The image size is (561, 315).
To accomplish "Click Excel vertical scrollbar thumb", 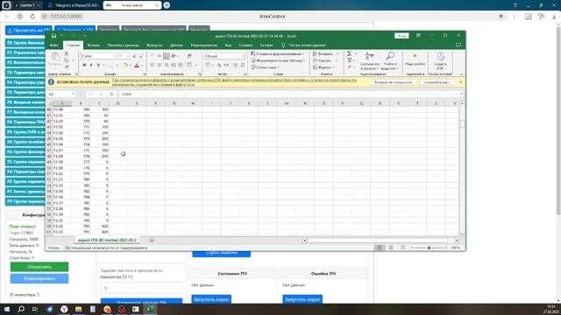I will 462,123.
